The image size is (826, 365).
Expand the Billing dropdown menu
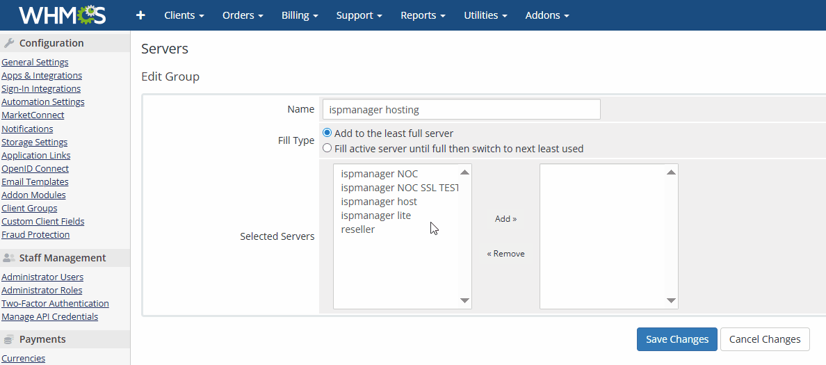[300, 15]
